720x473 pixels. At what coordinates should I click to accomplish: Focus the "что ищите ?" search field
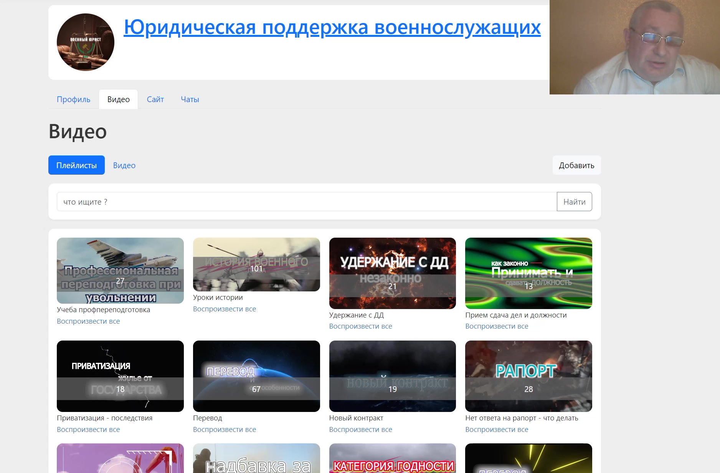coord(307,202)
